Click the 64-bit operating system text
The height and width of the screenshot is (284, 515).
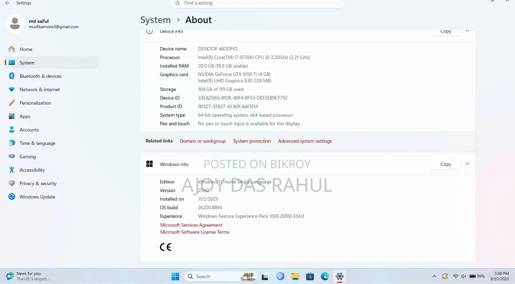(x=245, y=115)
